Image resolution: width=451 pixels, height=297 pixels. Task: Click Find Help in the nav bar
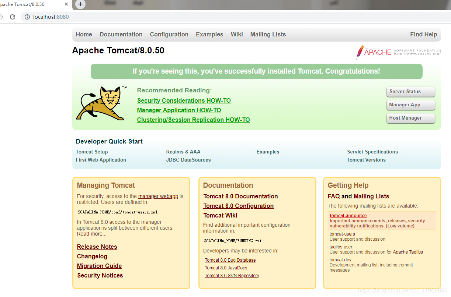[x=423, y=34]
